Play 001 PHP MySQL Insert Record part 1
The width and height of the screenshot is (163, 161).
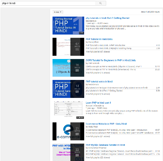click(x=120, y=151)
